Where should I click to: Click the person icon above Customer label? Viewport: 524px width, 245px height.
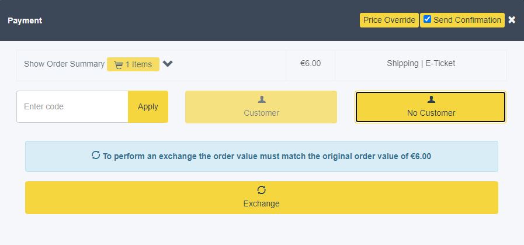[262, 99]
